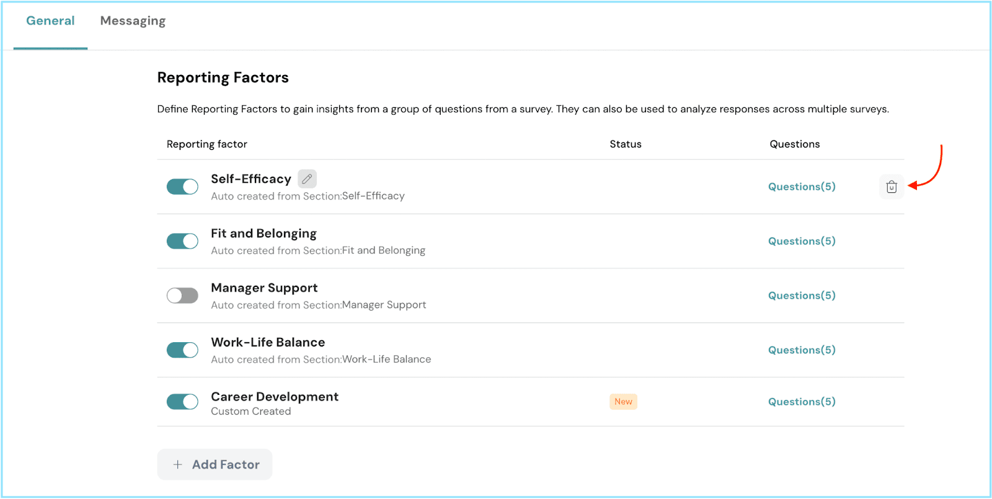The image size is (992, 499).
Task: Turn off Fit and Belonging toggle
Action: pyautogui.click(x=182, y=241)
